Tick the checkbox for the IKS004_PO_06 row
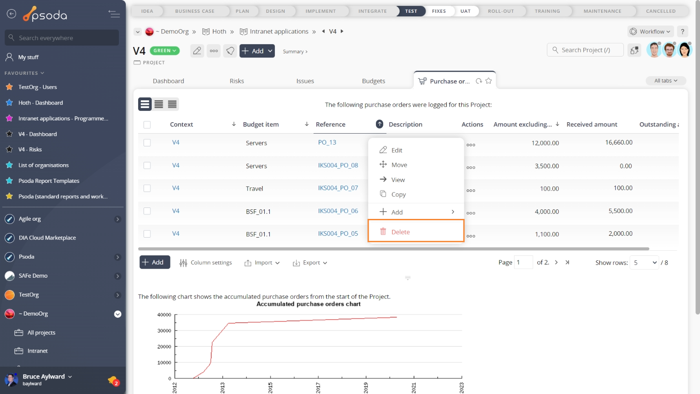Image resolution: width=700 pixels, height=394 pixels. pyautogui.click(x=147, y=211)
